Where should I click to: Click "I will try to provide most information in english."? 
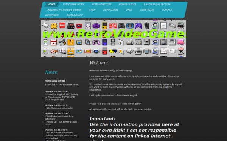pos(113,96)
